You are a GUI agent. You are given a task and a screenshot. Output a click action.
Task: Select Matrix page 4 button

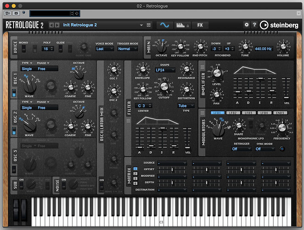135,183
